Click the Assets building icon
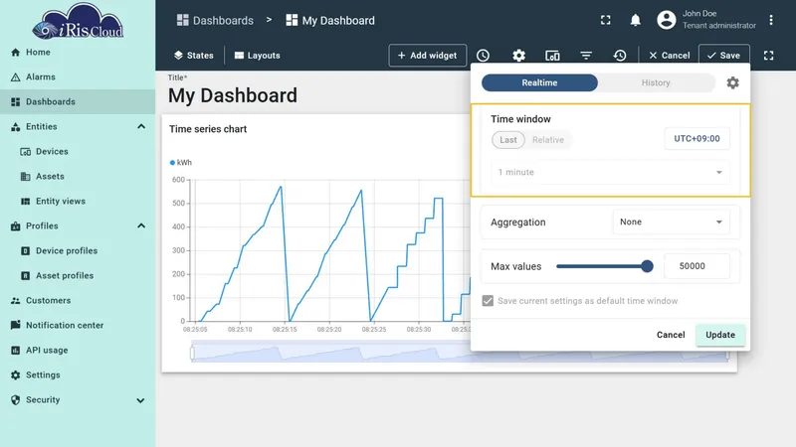This screenshot has width=796, height=447. point(26,177)
